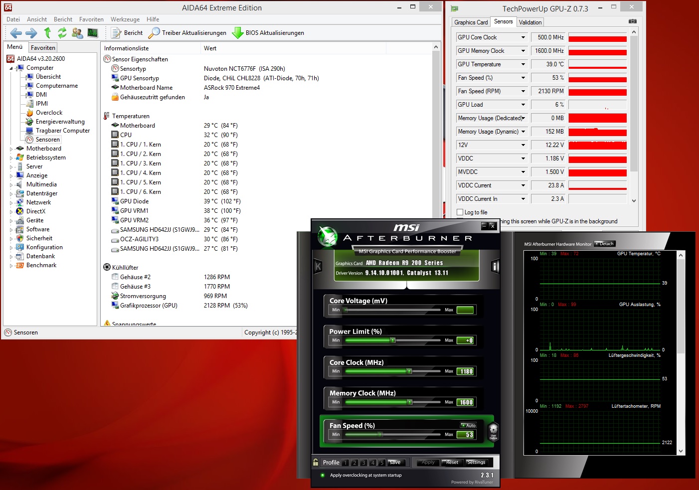The width and height of the screenshot is (699, 490).
Task: Click the GPU-Z camera screenshot icon
Action: (x=632, y=21)
